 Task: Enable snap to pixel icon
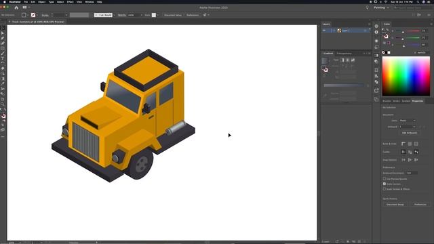[410, 160]
